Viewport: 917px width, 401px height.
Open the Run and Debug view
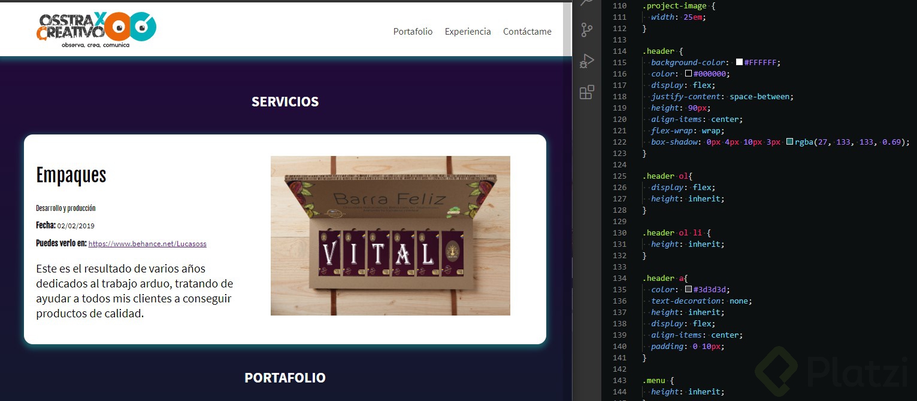[x=587, y=61]
